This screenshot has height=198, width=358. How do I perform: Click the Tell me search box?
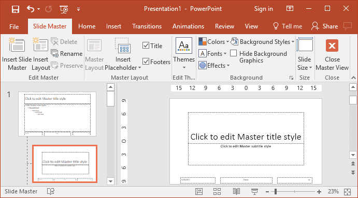tap(288, 26)
